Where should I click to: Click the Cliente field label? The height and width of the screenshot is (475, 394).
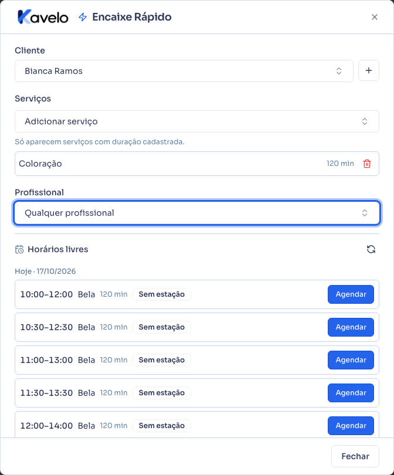[30, 50]
